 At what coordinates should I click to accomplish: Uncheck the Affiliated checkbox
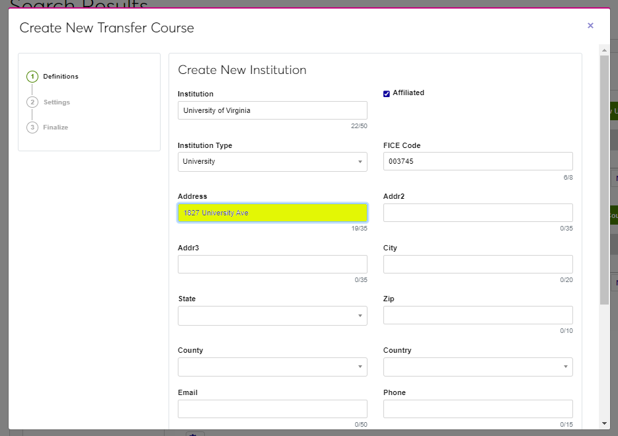tap(386, 94)
